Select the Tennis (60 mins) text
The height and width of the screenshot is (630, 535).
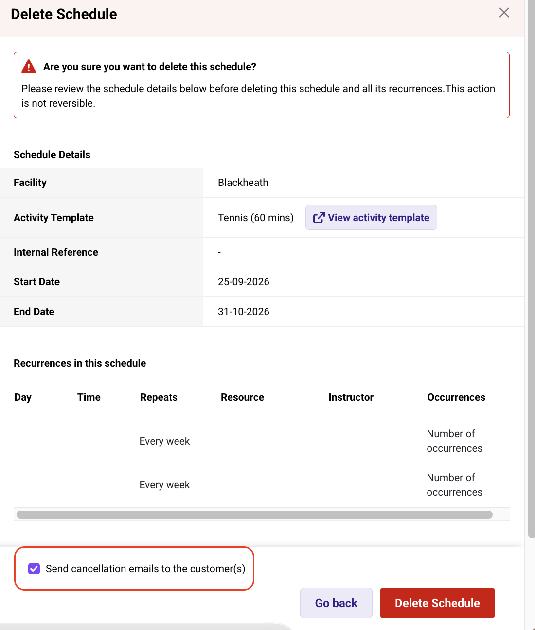256,218
